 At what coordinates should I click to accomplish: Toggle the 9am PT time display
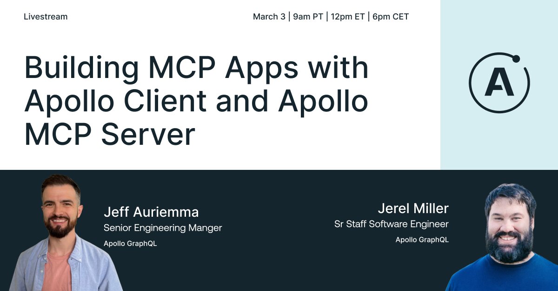pos(307,16)
